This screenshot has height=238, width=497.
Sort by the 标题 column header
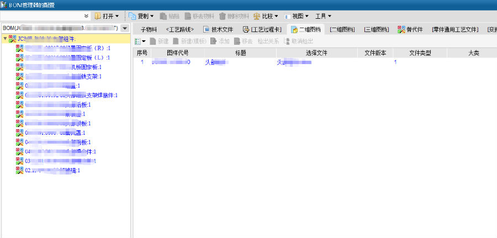pos(241,53)
